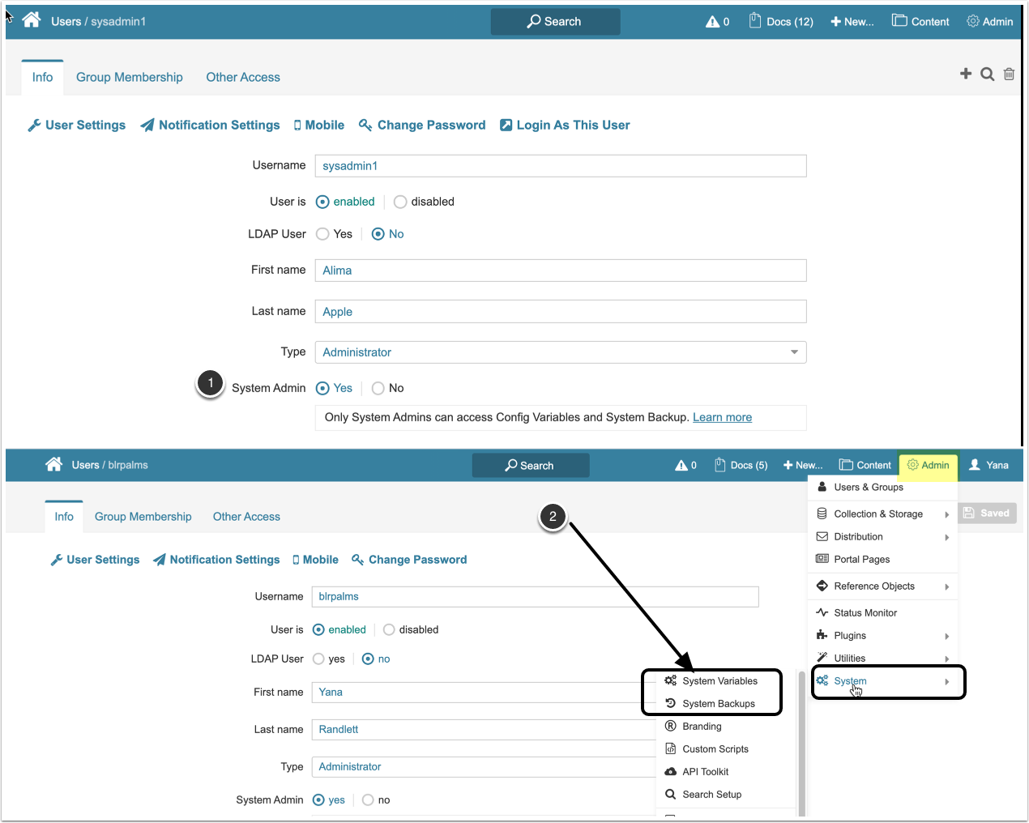The height and width of the screenshot is (823, 1029).
Task: Open the Type dropdown showing Administrator for sysadmin1
Action: (561, 352)
